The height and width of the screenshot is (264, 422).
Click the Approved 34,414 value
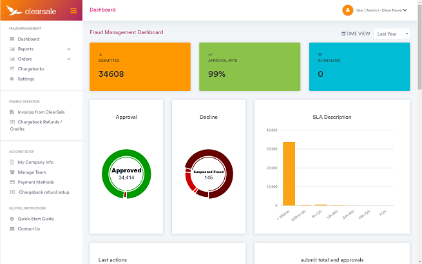(x=126, y=178)
